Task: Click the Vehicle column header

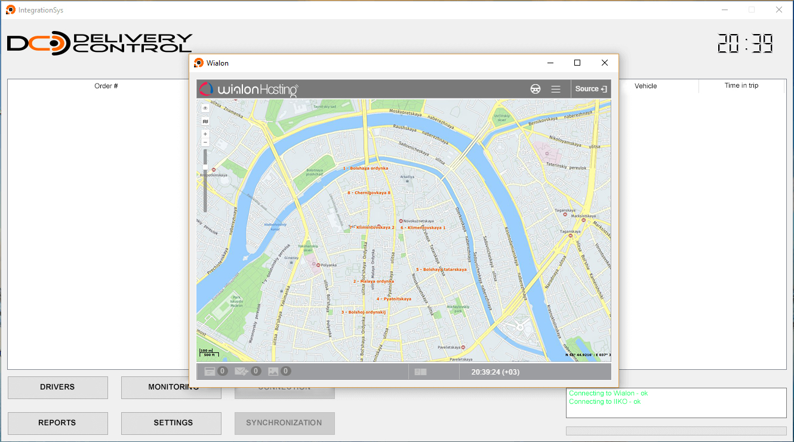Action: tap(645, 86)
